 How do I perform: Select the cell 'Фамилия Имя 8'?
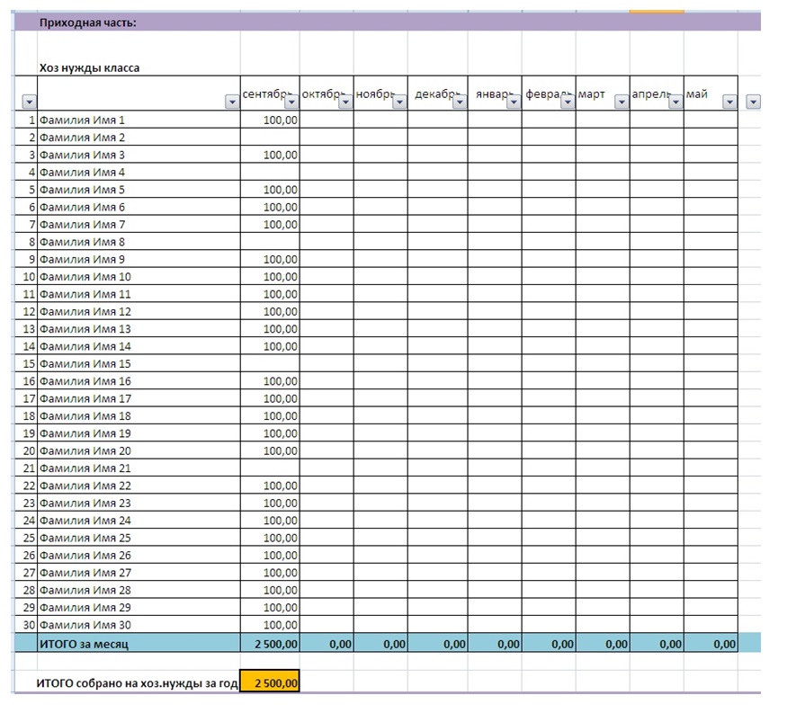click(139, 242)
